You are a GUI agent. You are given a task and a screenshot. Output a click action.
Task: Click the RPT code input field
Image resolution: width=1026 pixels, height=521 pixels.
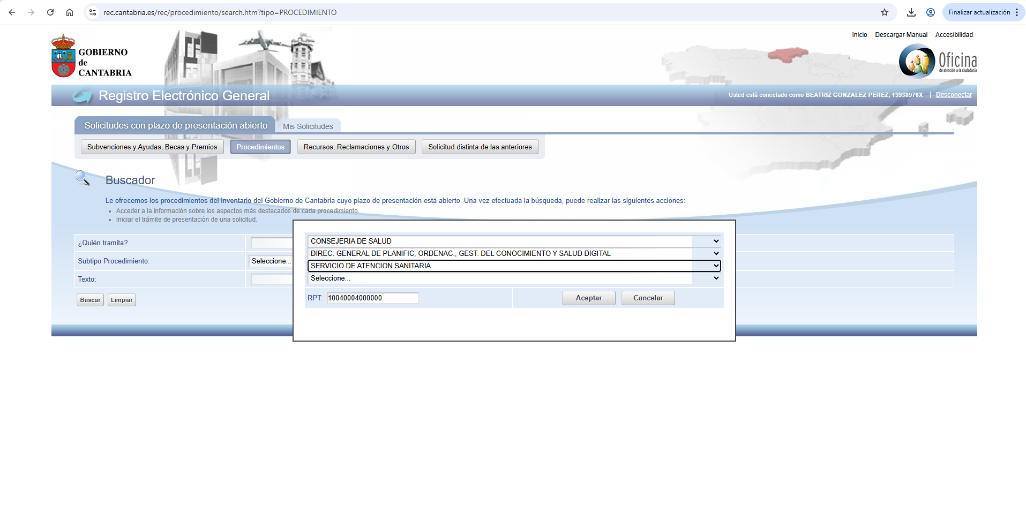372,298
